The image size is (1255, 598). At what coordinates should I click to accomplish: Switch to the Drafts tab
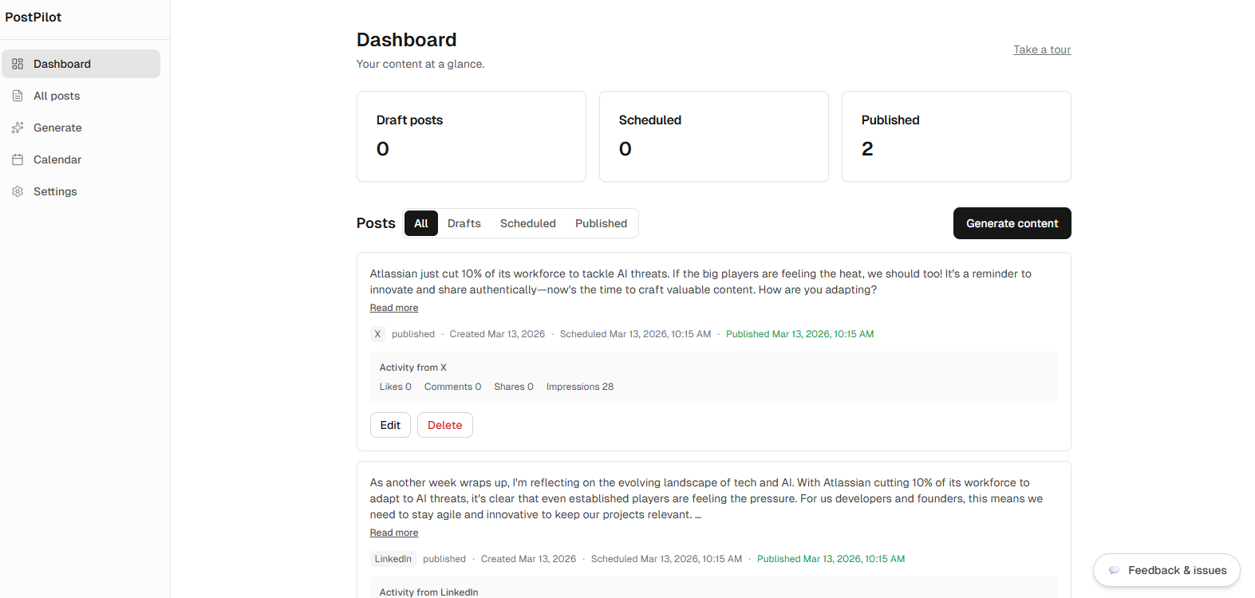(x=464, y=223)
